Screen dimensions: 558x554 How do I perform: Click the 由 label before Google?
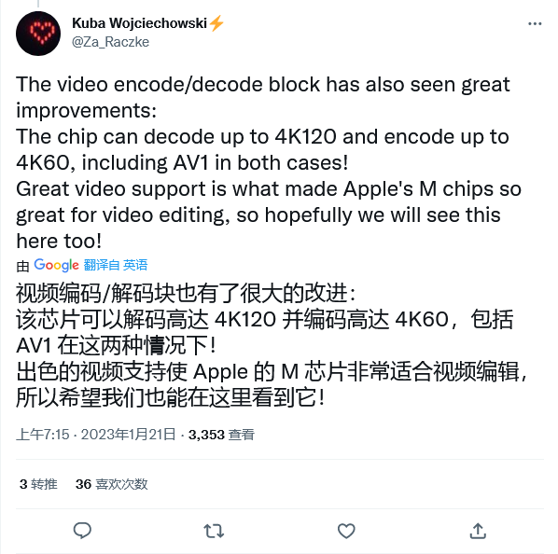(x=22, y=266)
